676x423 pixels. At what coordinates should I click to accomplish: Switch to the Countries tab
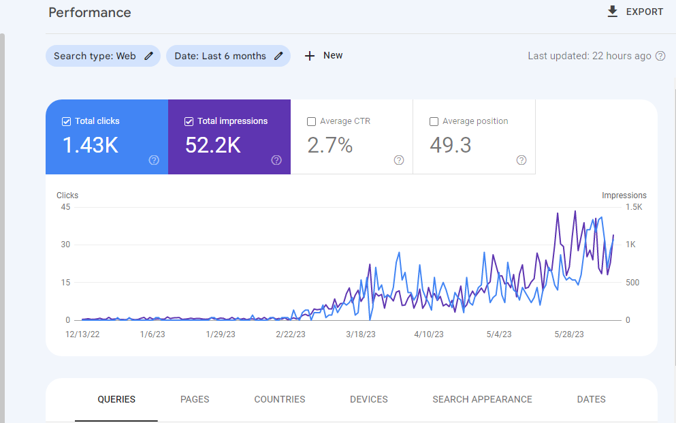(279, 399)
